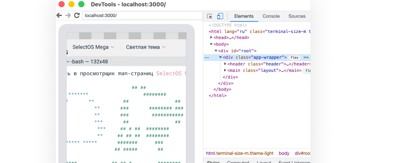Select the closing </html> tag line
397x163 pixels.
[x=217, y=95]
